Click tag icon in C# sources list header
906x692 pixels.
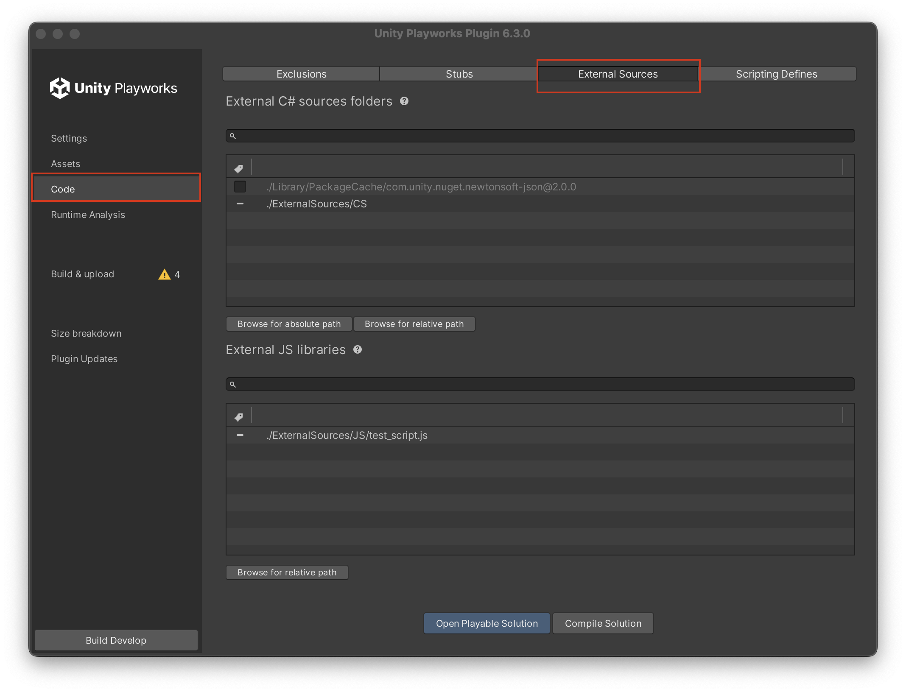[x=239, y=168]
